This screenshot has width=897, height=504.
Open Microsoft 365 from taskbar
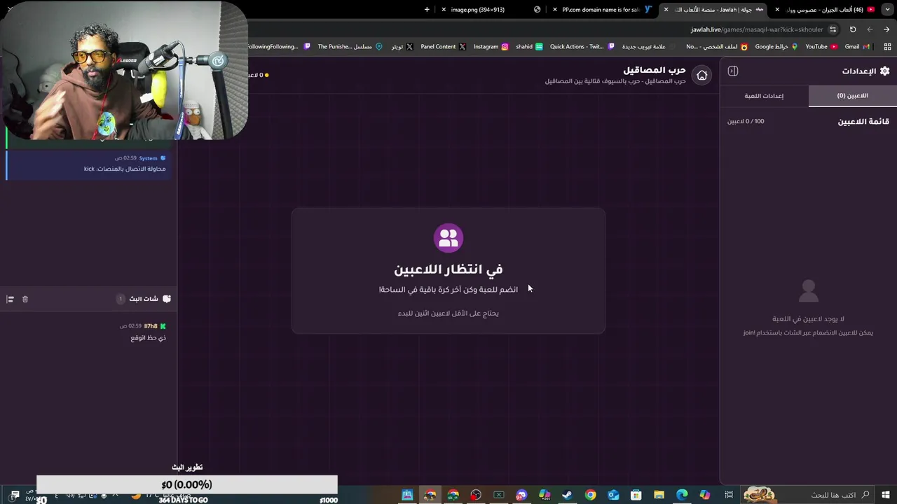click(x=545, y=495)
